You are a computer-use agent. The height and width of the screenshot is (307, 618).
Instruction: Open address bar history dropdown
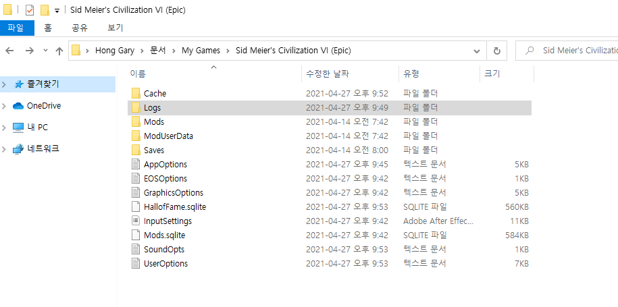pos(477,51)
